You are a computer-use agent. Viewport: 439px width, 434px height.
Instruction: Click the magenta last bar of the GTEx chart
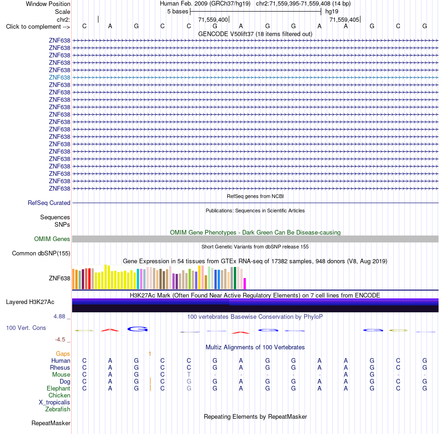tap(244, 284)
